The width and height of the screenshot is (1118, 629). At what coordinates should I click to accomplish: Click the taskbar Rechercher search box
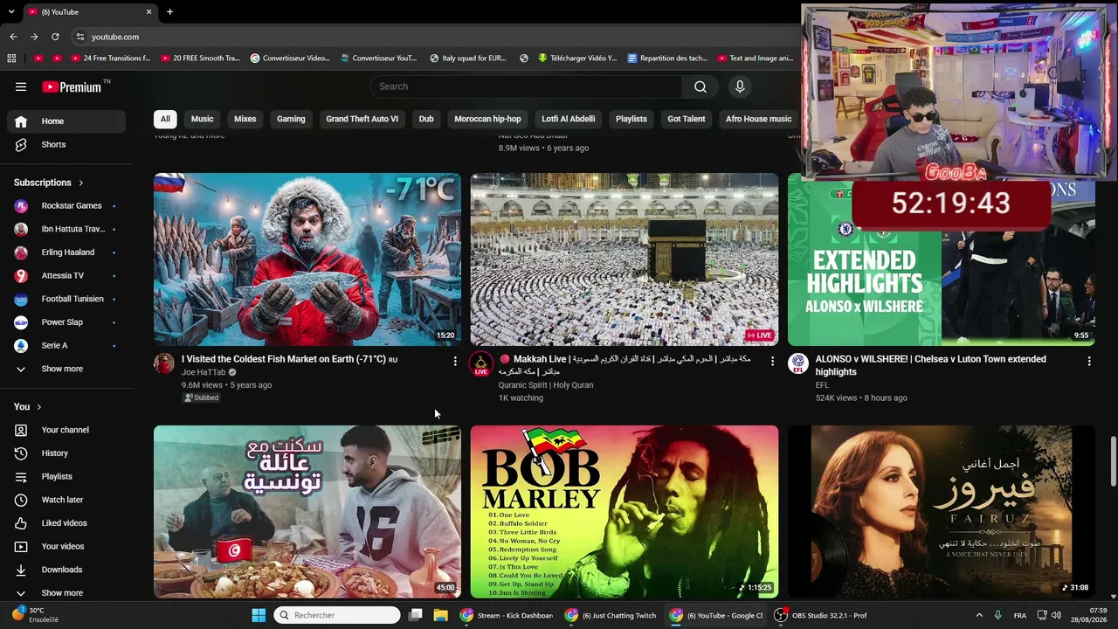337,615
